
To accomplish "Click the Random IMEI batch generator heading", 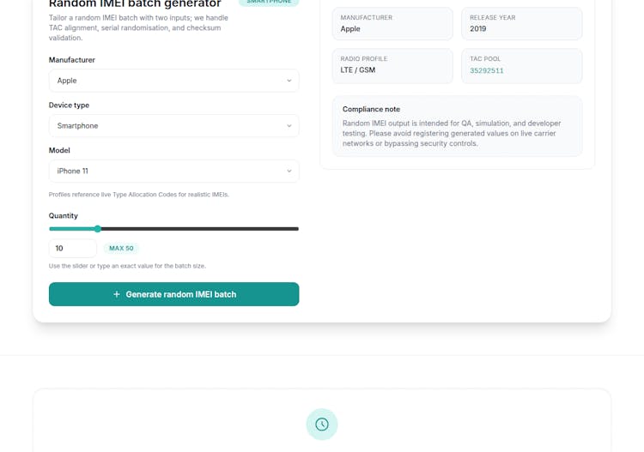I will 135,4.
